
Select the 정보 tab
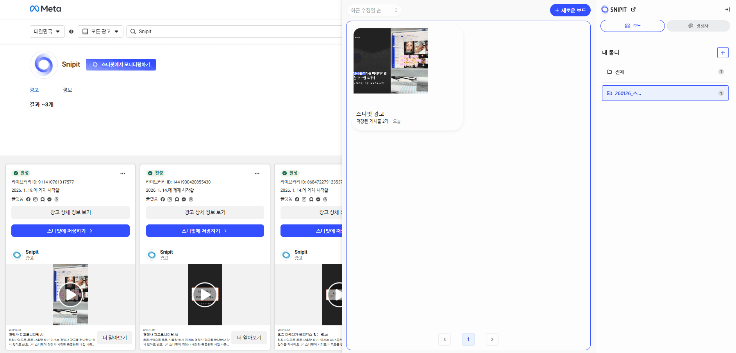67,90
